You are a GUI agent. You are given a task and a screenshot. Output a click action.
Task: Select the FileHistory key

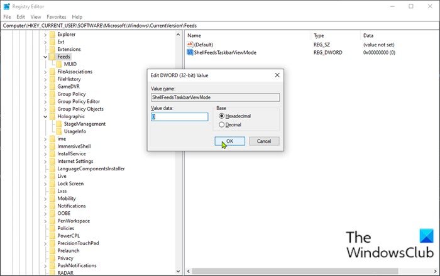69,79
